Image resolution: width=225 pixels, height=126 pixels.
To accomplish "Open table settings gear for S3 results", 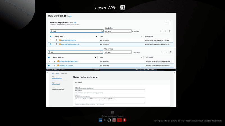I will point(171,52).
